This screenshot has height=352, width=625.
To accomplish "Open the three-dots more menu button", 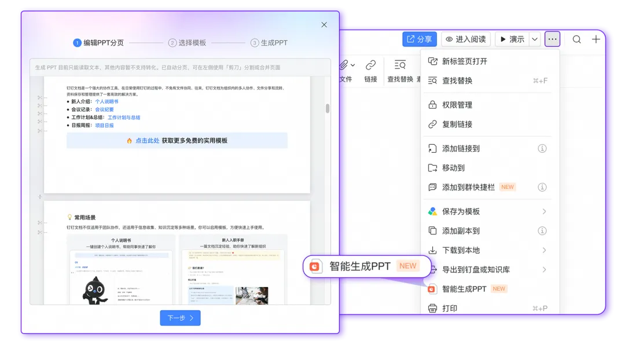I will point(552,39).
